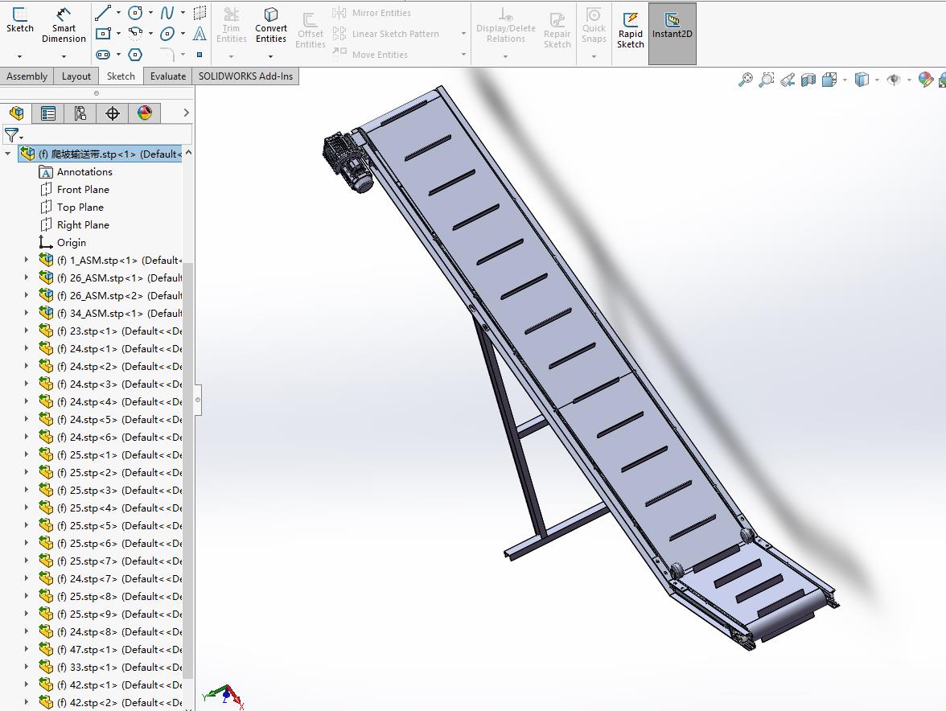Open View Orientation
The image size is (946, 711).
coord(829,80)
